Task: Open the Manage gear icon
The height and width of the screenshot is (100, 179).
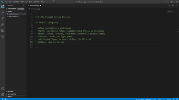Action: [x=3, y=94]
